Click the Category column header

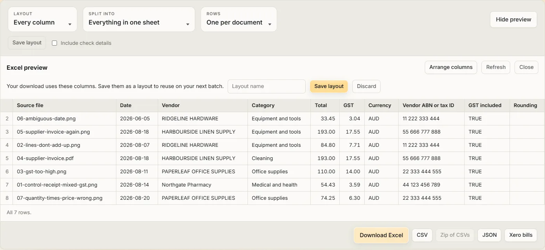[279, 106]
